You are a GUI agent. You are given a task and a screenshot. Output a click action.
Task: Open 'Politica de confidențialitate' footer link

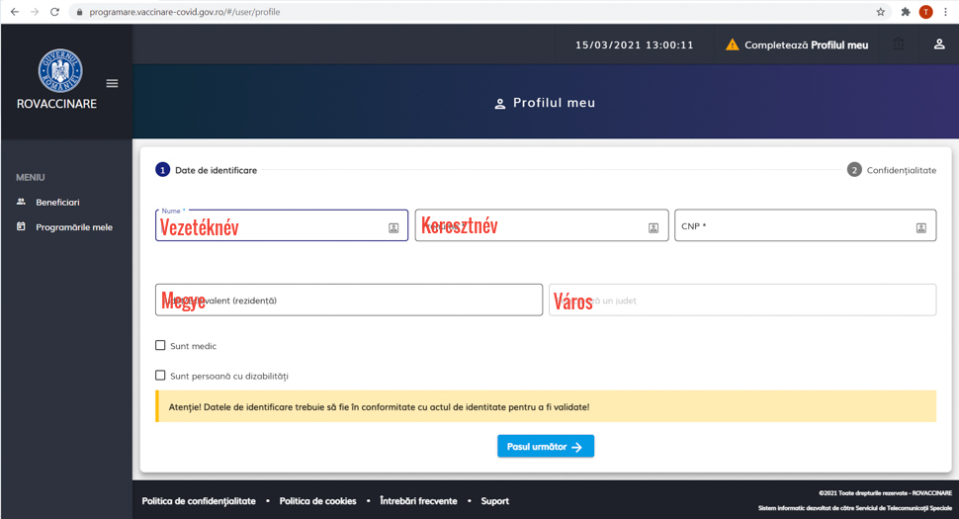click(199, 501)
